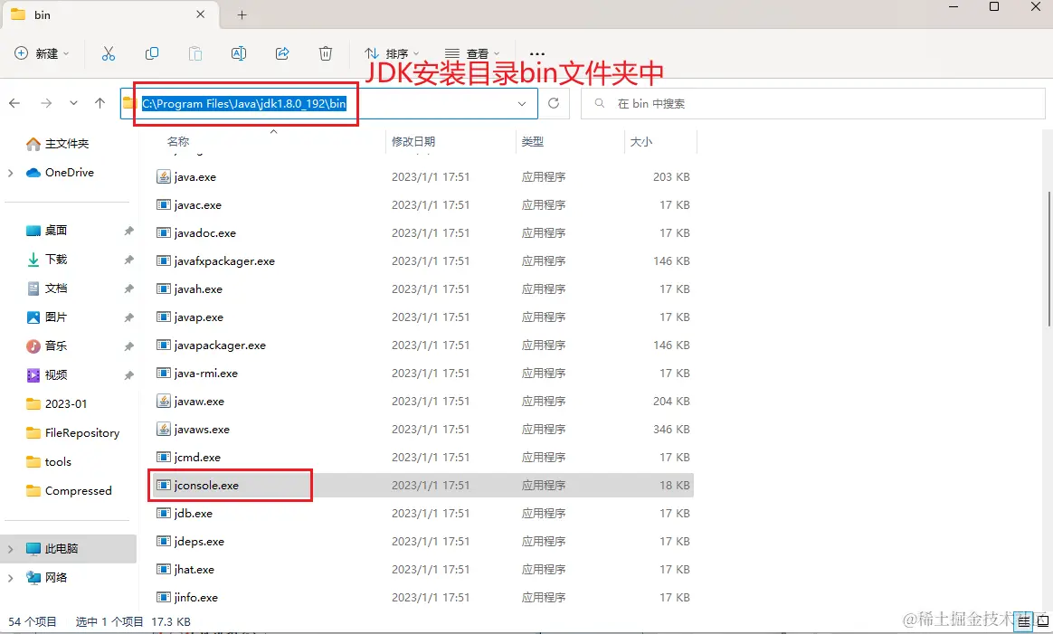This screenshot has width=1053, height=634.
Task: Expand the 此电脑 tree node
Action: 10,549
